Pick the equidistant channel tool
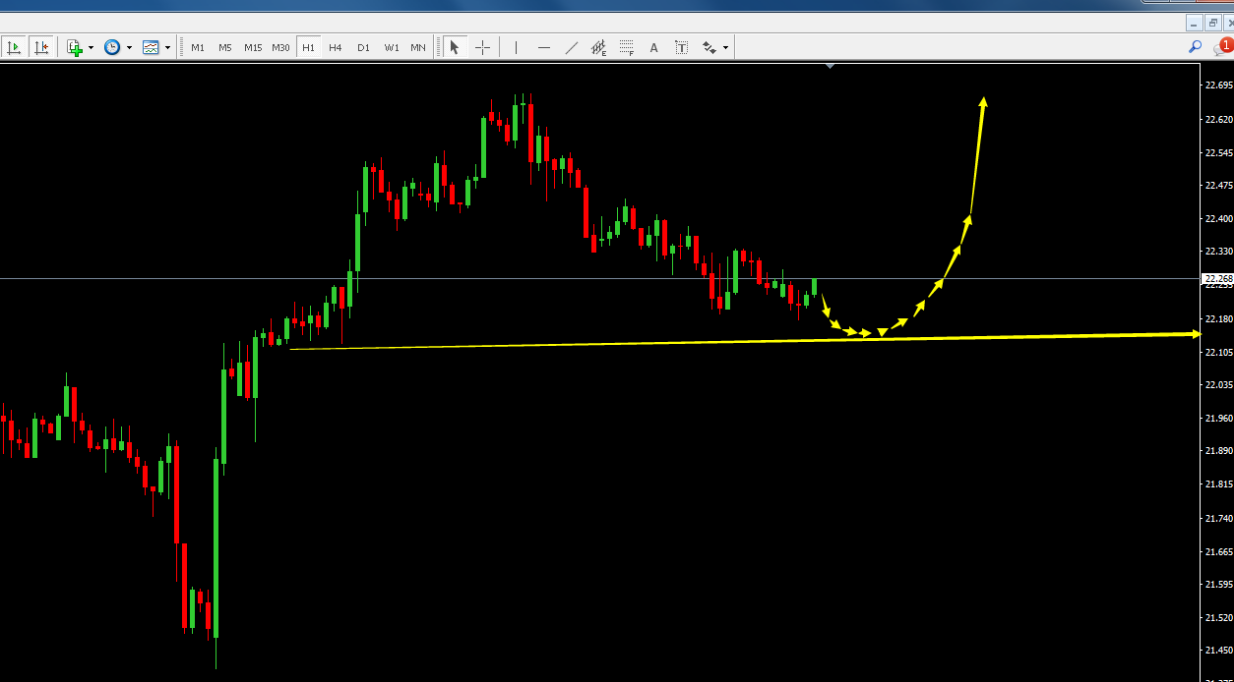1234x682 pixels. tap(598, 47)
